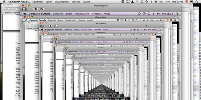Open Spotlight search in the Mac's top menu bar

197,2
